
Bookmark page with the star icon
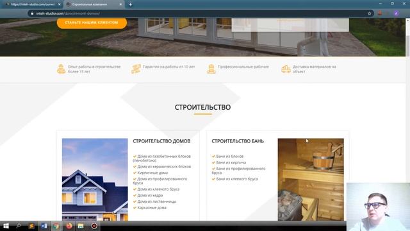[370, 13]
